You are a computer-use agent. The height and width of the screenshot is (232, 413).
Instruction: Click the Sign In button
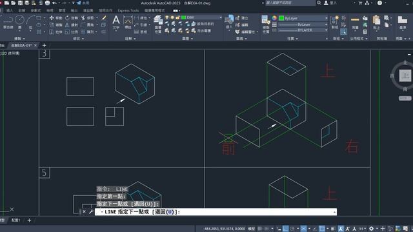[x=330, y=3]
